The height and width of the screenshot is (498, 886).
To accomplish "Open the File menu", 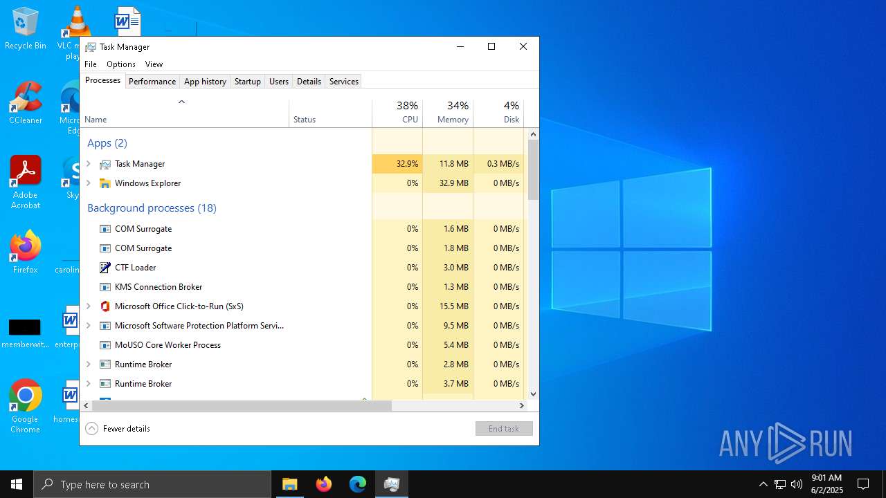I will [x=91, y=64].
